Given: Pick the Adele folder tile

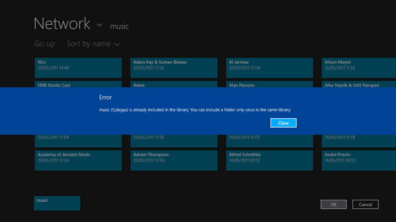Looking at the screenshot, I should click(174, 84).
